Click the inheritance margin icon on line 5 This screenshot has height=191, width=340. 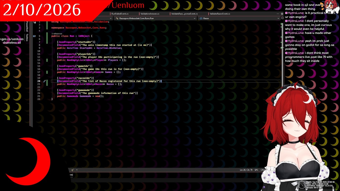[x=34, y=36]
